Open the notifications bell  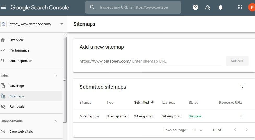coord(220,7)
